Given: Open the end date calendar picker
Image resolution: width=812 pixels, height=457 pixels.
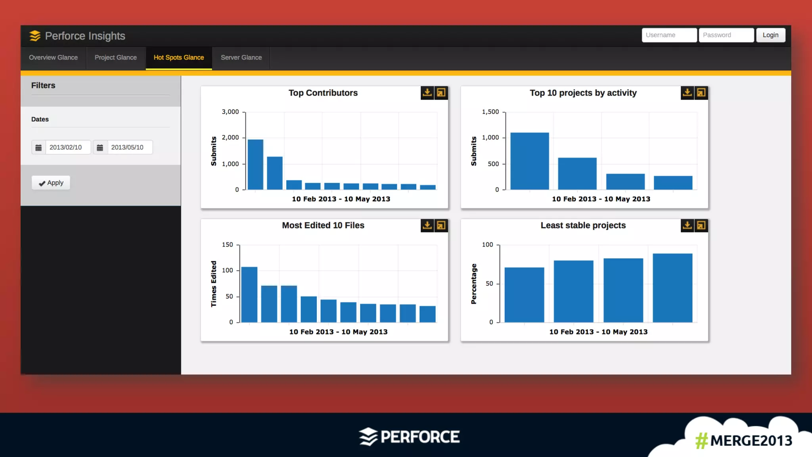Looking at the screenshot, I should [100, 148].
